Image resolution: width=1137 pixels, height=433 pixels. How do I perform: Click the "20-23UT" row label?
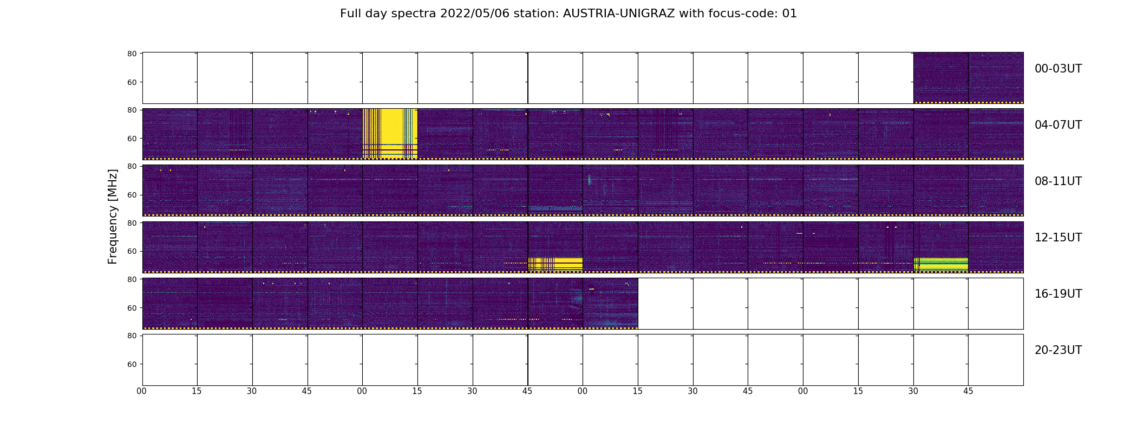[x=1058, y=350]
